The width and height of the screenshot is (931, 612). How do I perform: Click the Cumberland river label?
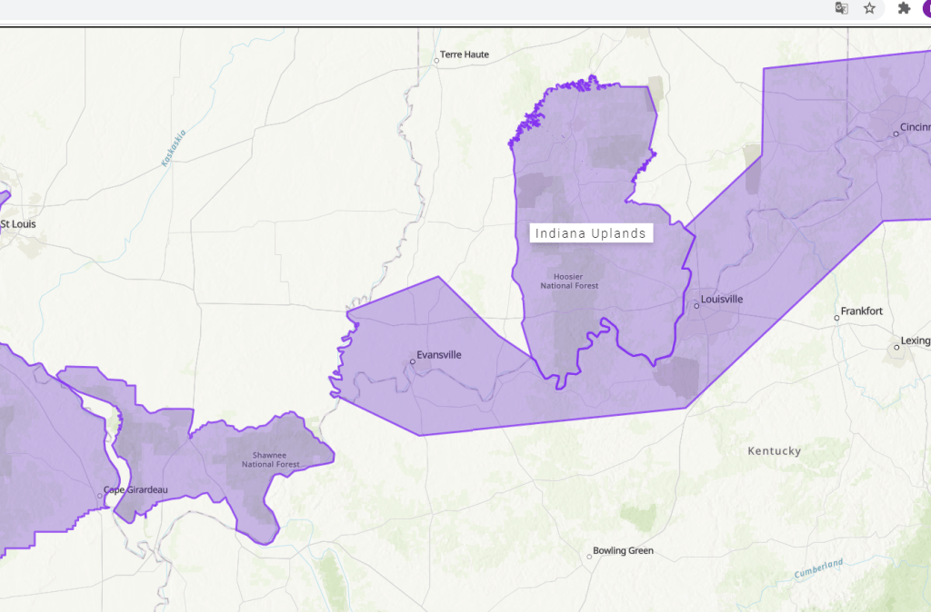[x=818, y=569]
